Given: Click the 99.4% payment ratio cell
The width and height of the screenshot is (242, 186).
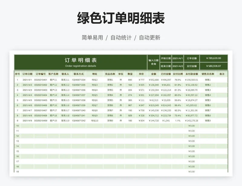Looking at the screenshot, I should pos(178,105).
